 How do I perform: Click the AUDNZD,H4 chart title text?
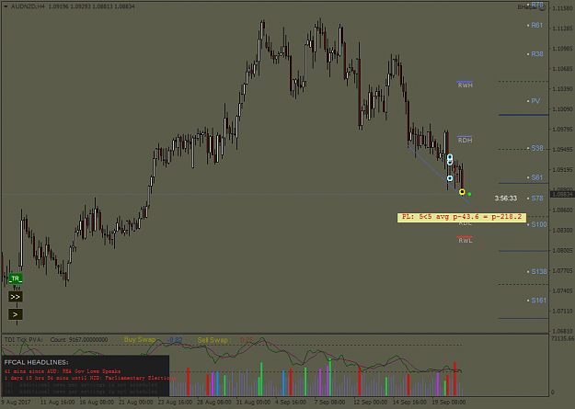[x=28, y=6]
